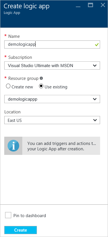Image resolution: width=108 pixels, height=237 pixels.
Task: Maximize the Create logic app blade
Action: click(x=91, y=5)
